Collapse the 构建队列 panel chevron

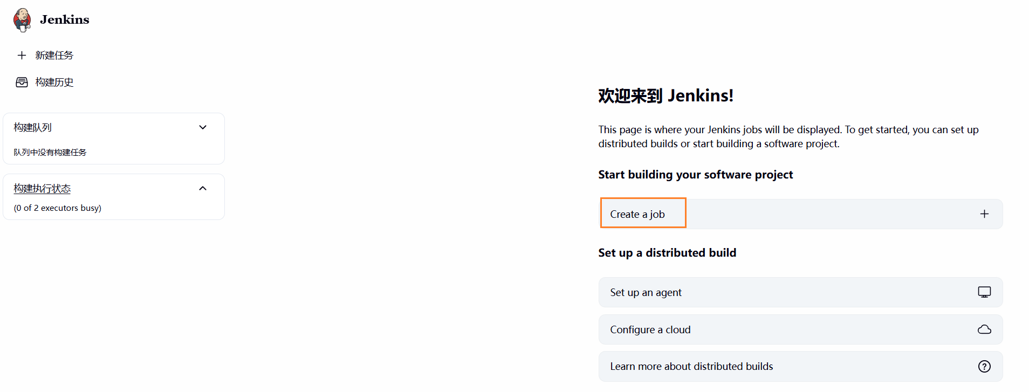203,127
